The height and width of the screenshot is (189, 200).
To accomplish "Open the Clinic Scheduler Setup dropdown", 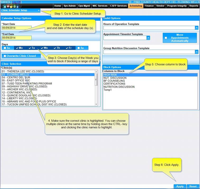I will point(39,11).
